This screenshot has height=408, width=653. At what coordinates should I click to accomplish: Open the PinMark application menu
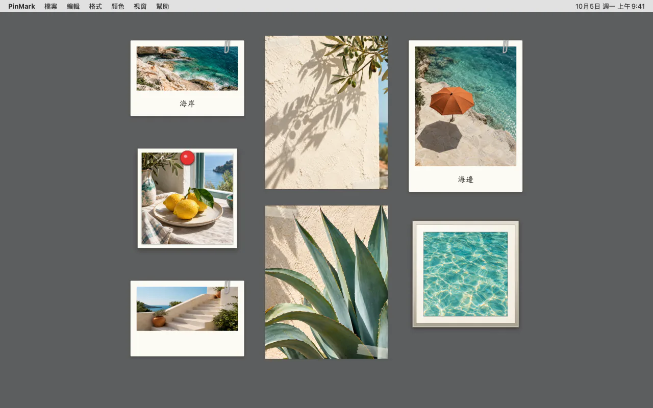coord(21,6)
